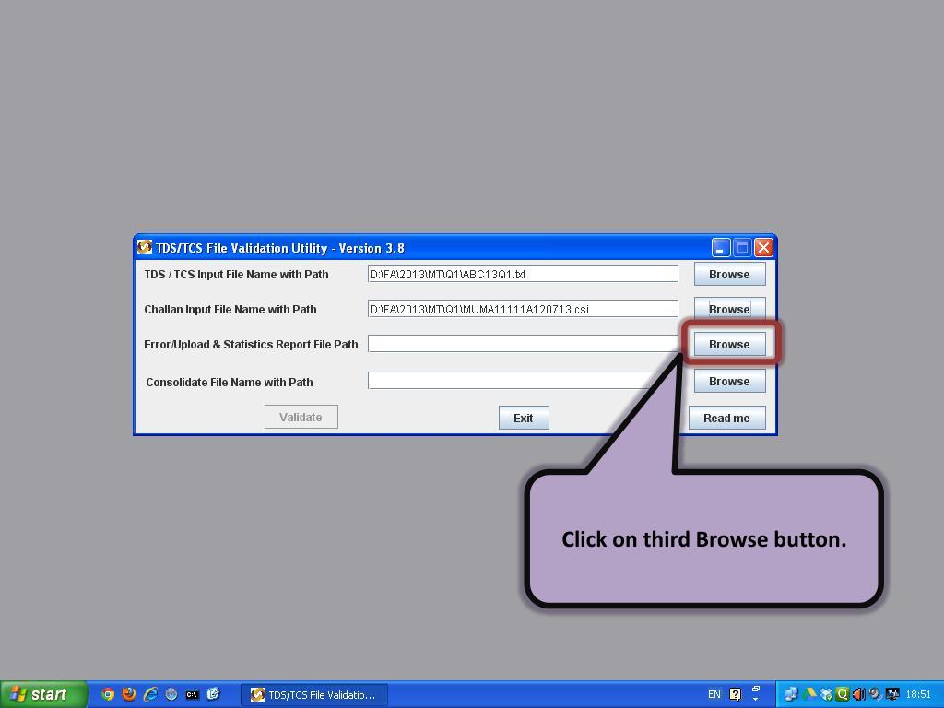Image resolution: width=944 pixels, height=708 pixels.
Task: Click the green Q tray icon
Action: tap(843, 694)
